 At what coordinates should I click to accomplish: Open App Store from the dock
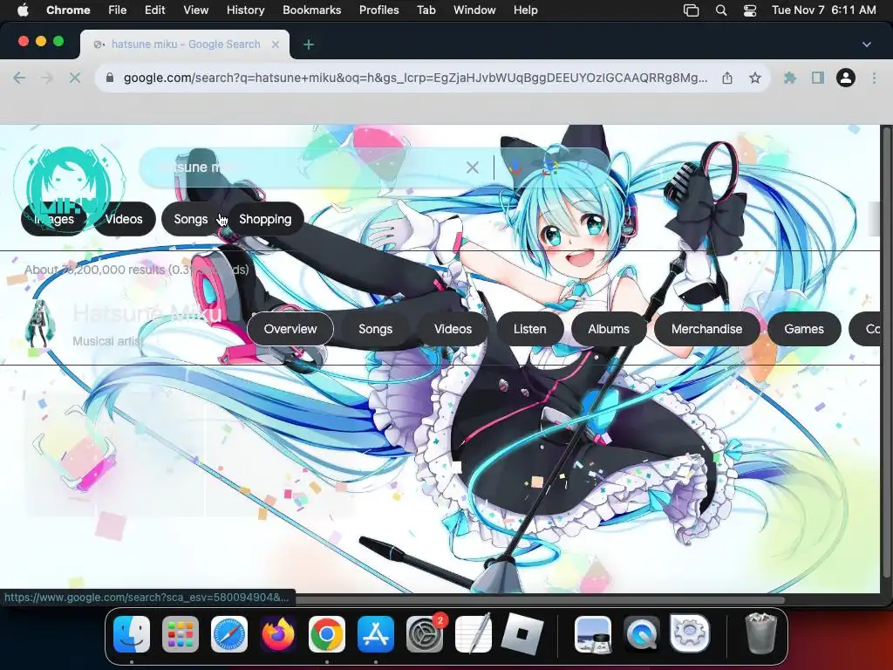point(376,634)
